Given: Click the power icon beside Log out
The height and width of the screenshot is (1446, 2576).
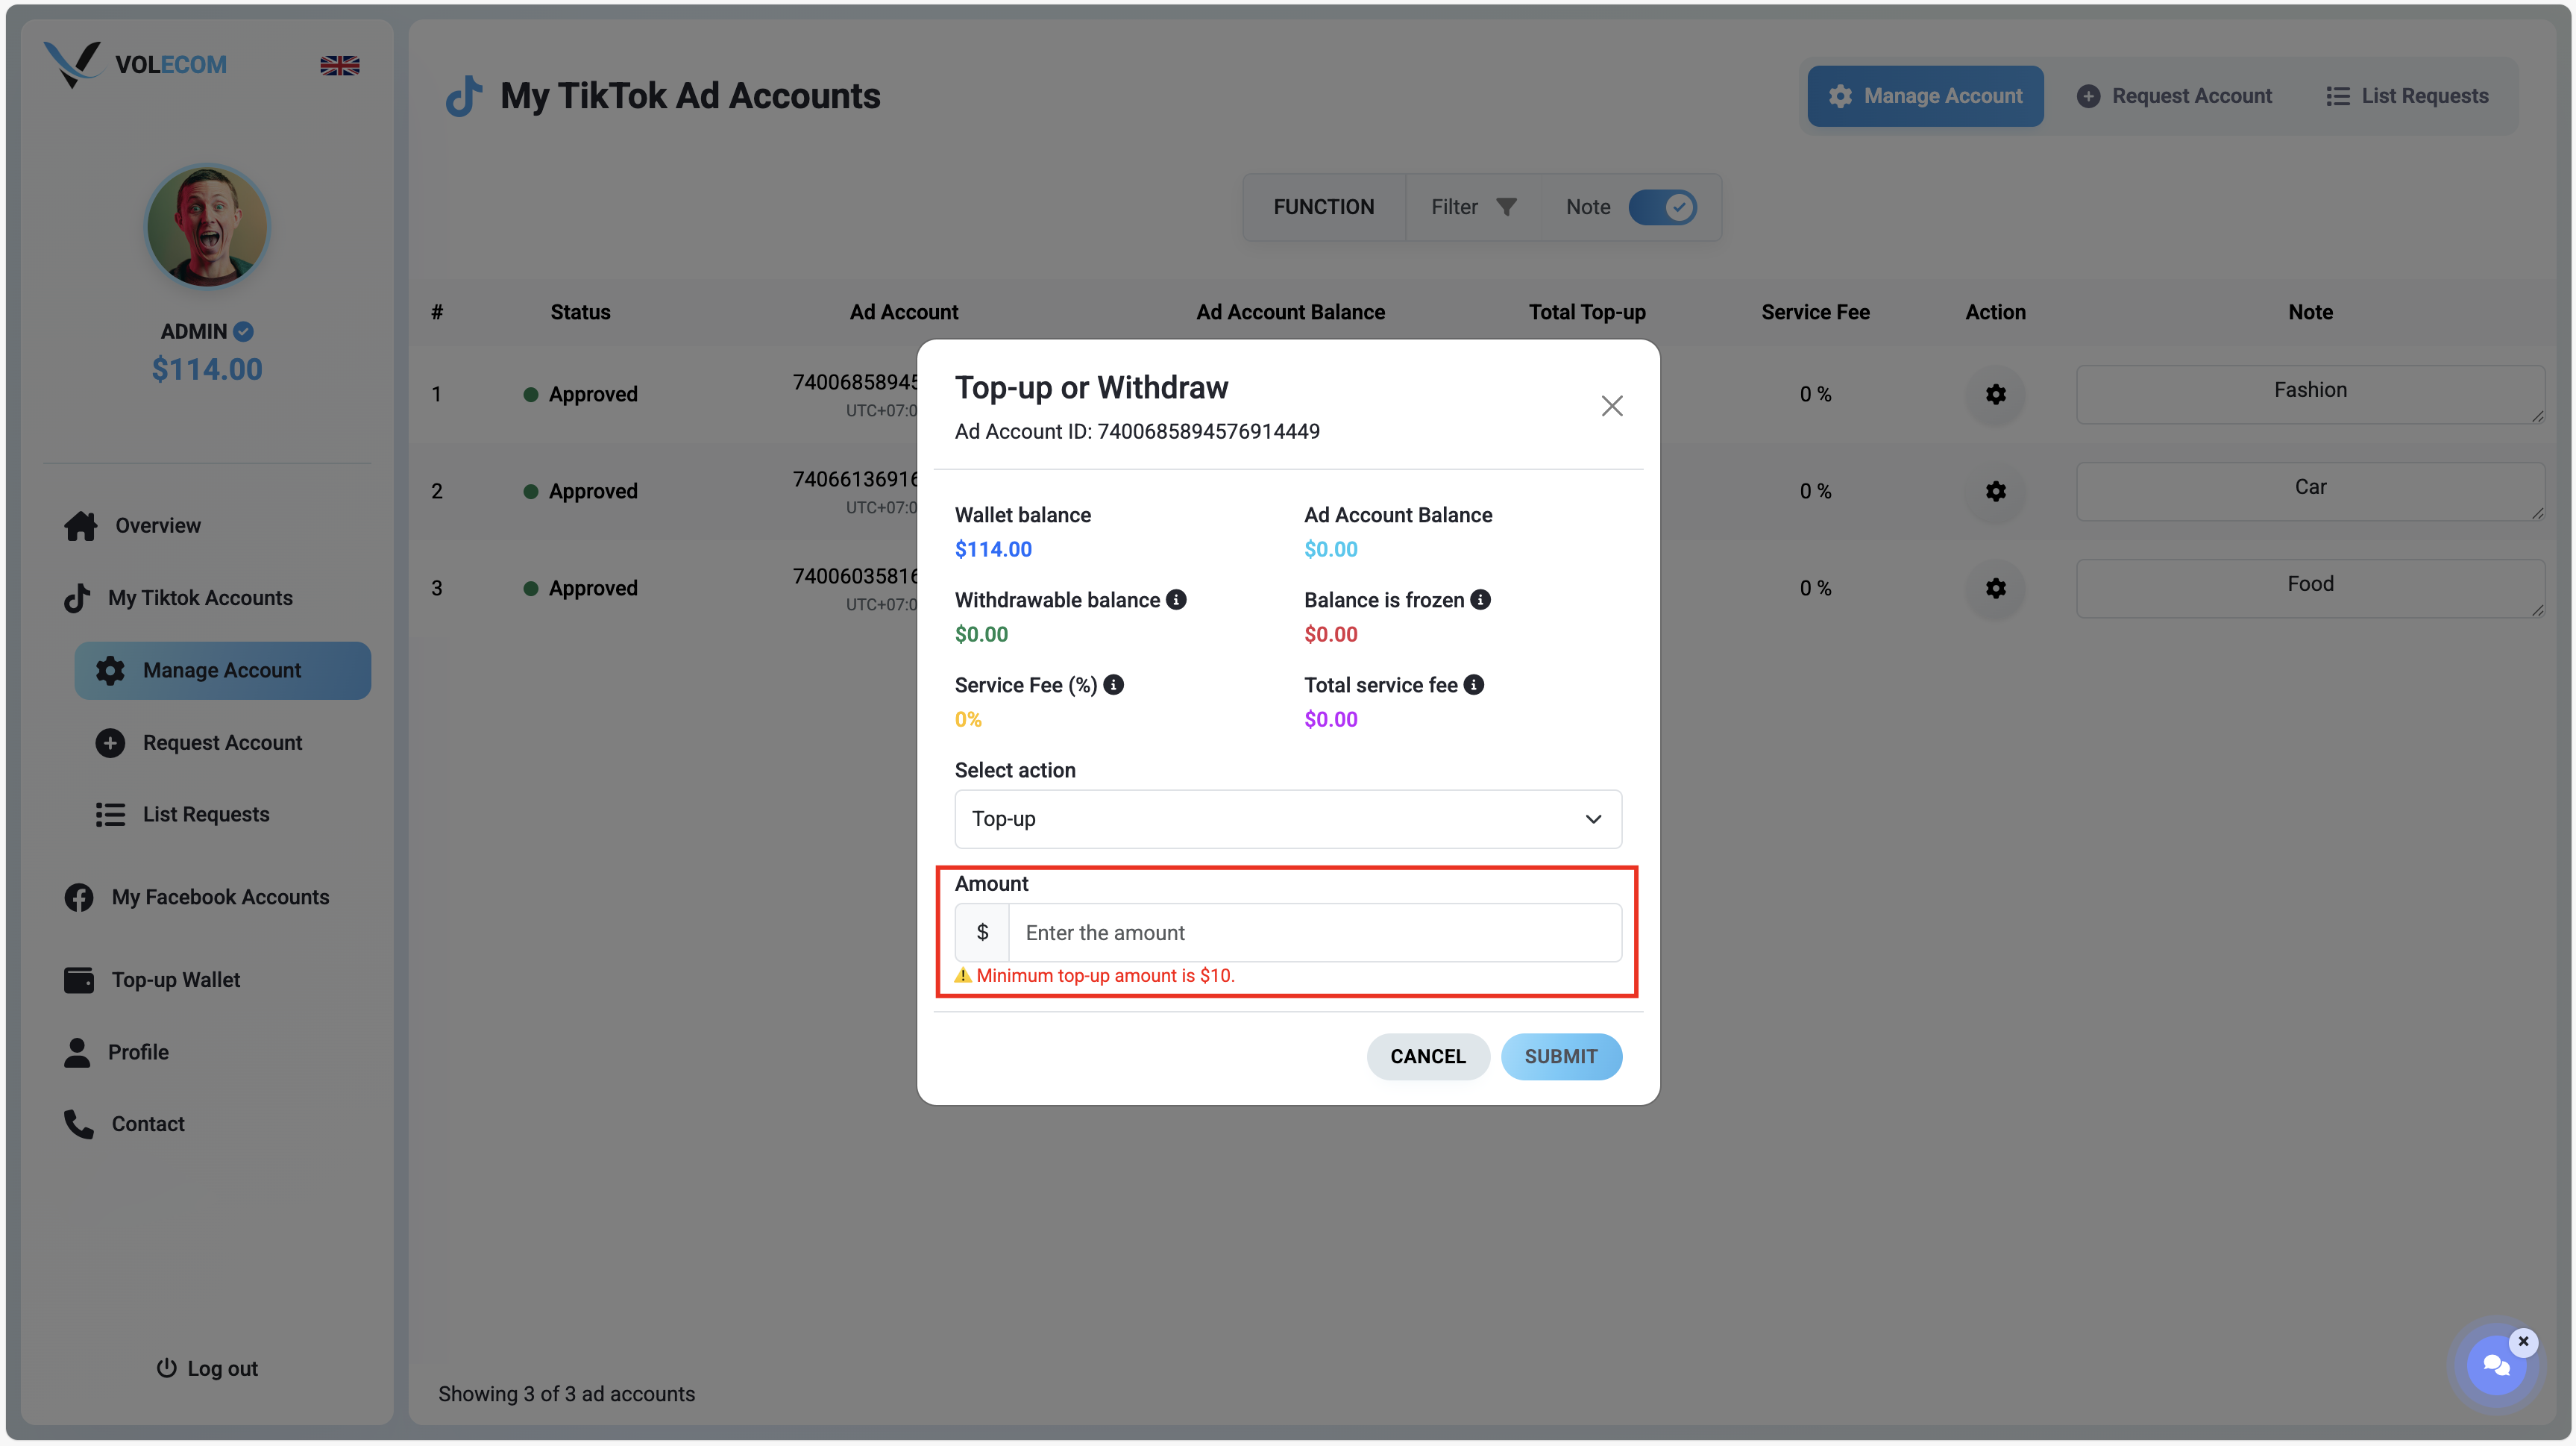Looking at the screenshot, I should click(x=166, y=1367).
